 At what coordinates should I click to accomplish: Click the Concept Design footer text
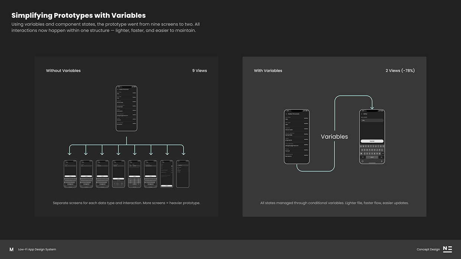(428, 249)
